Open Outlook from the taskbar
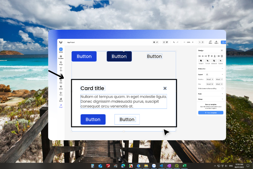Viewport: 253px width, 169px height. point(100,166)
